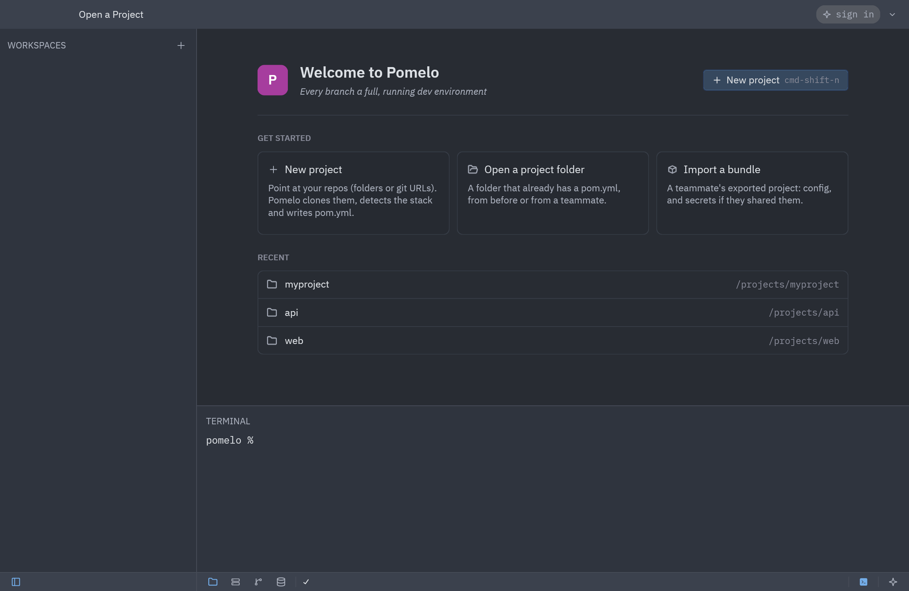Open recent project myproject
The image size is (909, 591).
(553, 285)
